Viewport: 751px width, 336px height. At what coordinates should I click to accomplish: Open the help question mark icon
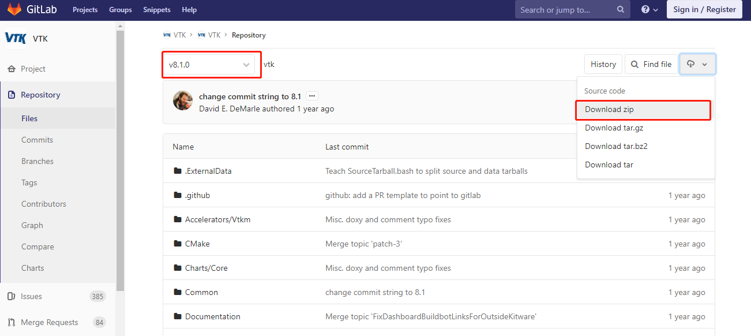[x=644, y=10]
